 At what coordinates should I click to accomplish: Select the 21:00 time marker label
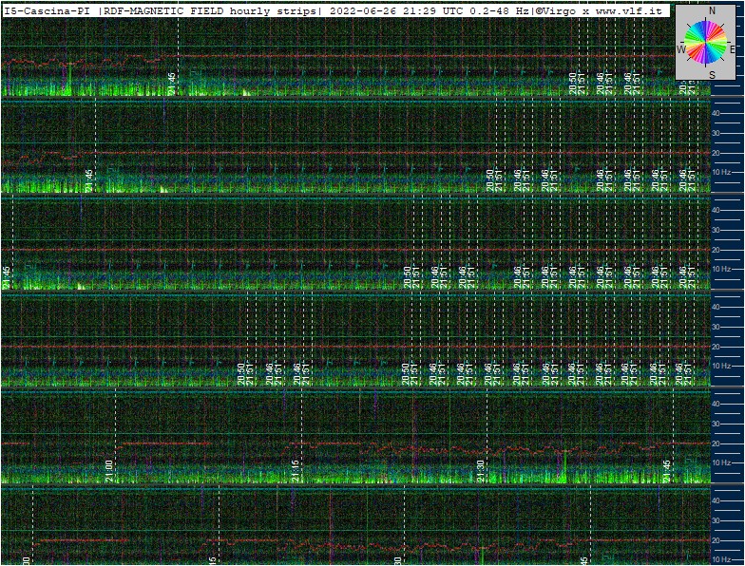[x=108, y=471]
